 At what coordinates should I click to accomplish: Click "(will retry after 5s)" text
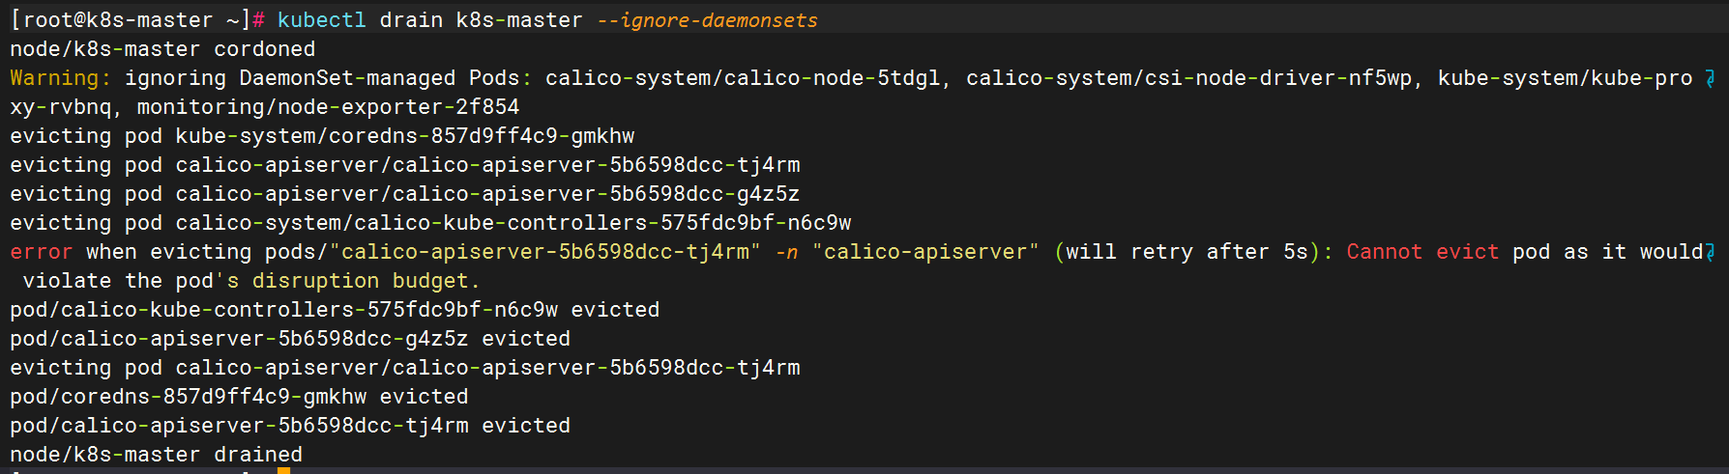pyautogui.click(x=1187, y=252)
